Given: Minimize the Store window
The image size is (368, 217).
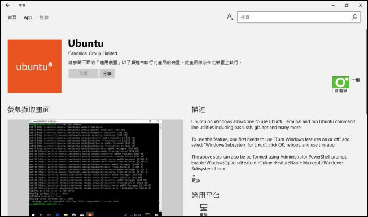Looking at the screenshot, I should 333,5.
